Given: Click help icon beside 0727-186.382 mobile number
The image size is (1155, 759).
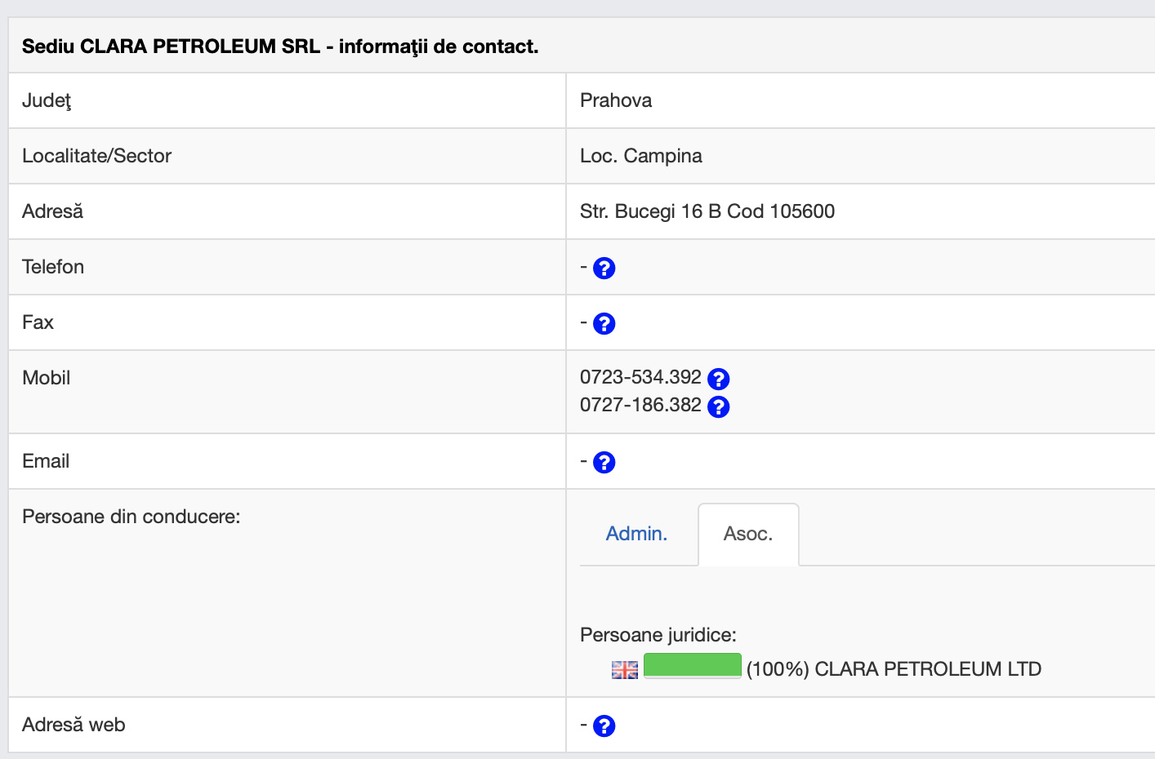Looking at the screenshot, I should (718, 406).
